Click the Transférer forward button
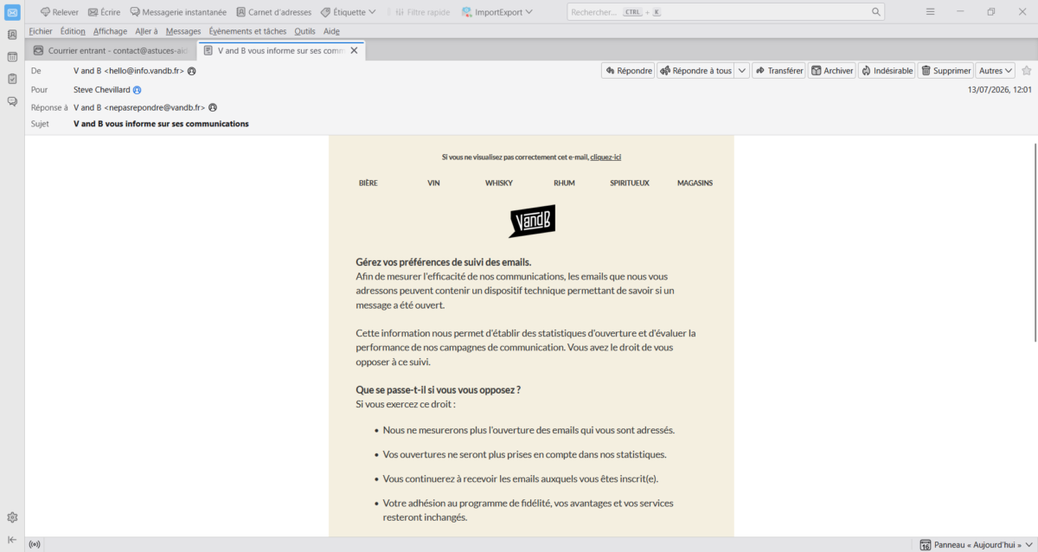 coord(778,71)
